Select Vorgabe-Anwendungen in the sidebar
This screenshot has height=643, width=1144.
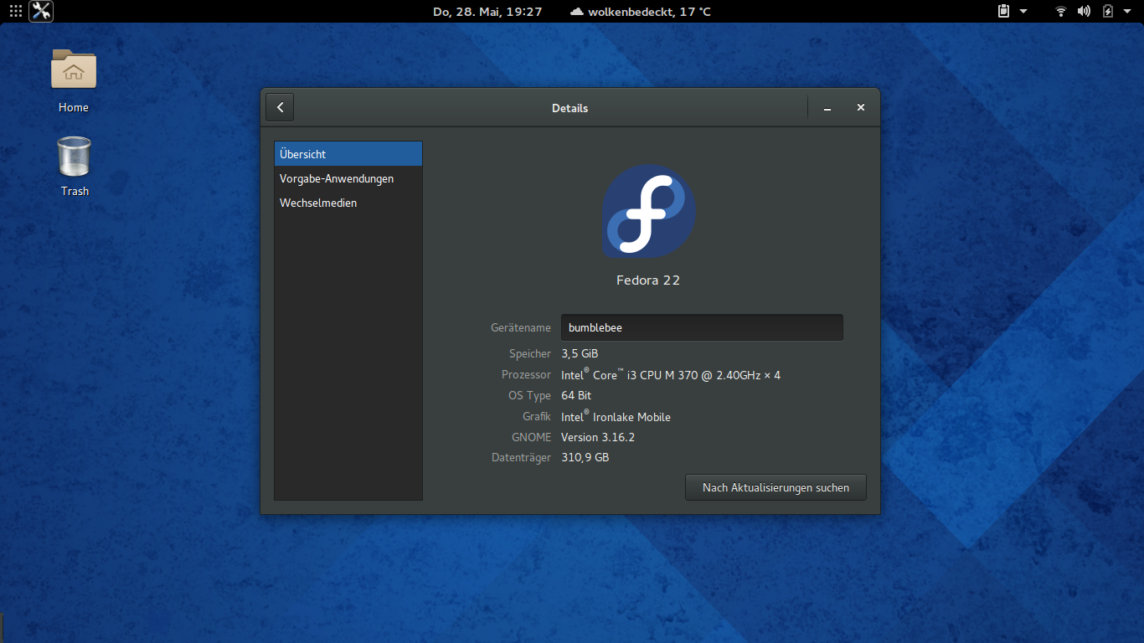(x=348, y=178)
